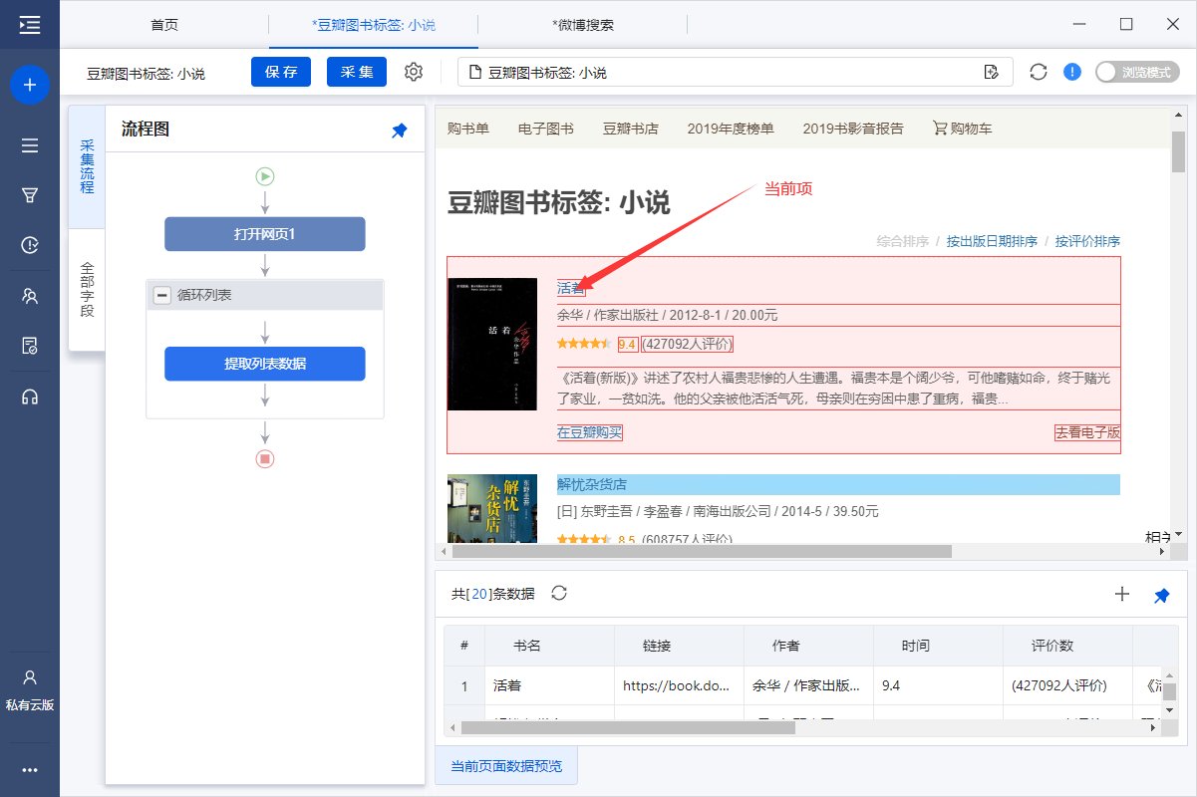Screen dimensions: 1197x797
Task: Switch to the 微博搜索 tab
Action: 583,25
